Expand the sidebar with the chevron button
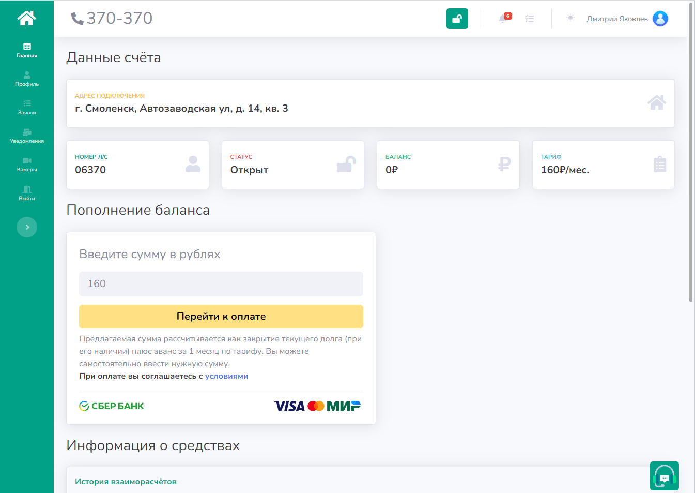 (x=27, y=227)
